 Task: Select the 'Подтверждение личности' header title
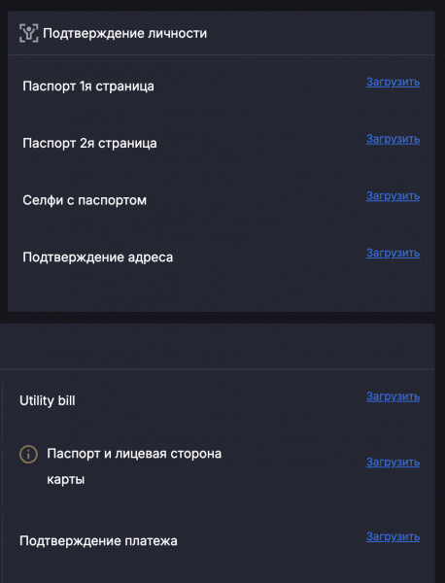pyautogui.click(x=125, y=33)
